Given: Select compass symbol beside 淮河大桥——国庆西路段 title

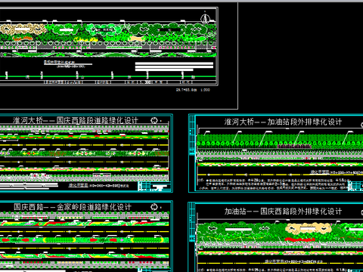Looking at the screenshot, I should (154, 120).
